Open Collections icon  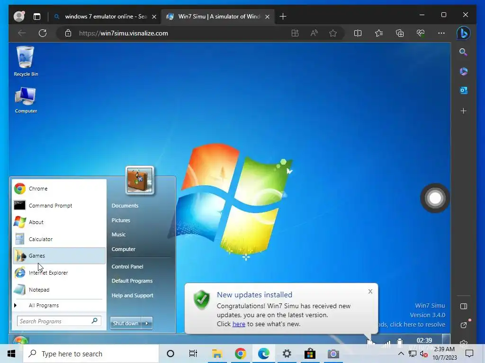400,33
